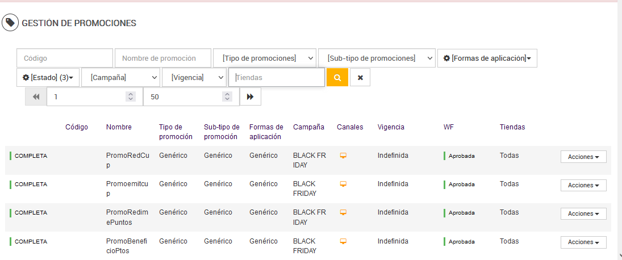Clear filters with the X button
This screenshot has height=260, width=622.
(360, 77)
